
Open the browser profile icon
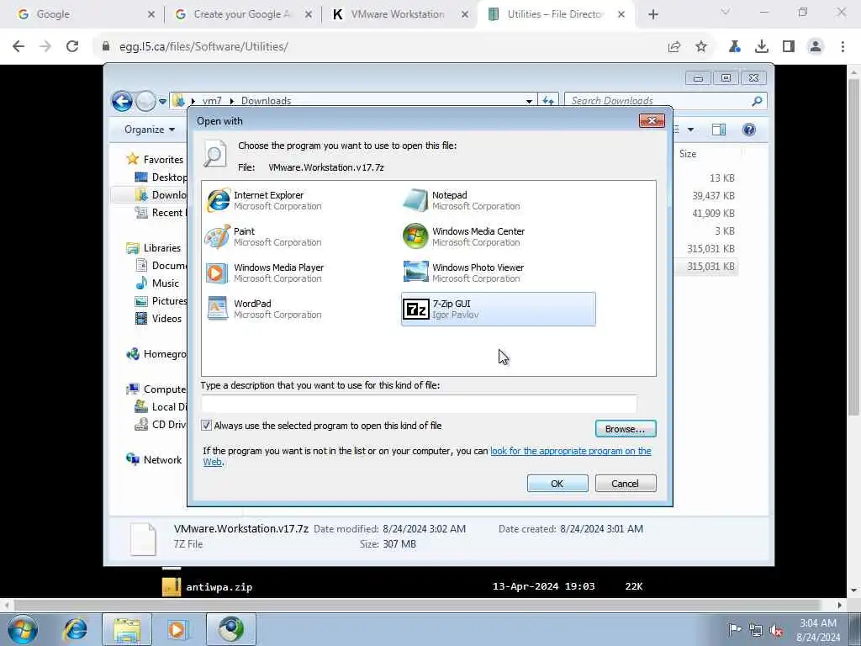pyautogui.click(x=816, y=47)
